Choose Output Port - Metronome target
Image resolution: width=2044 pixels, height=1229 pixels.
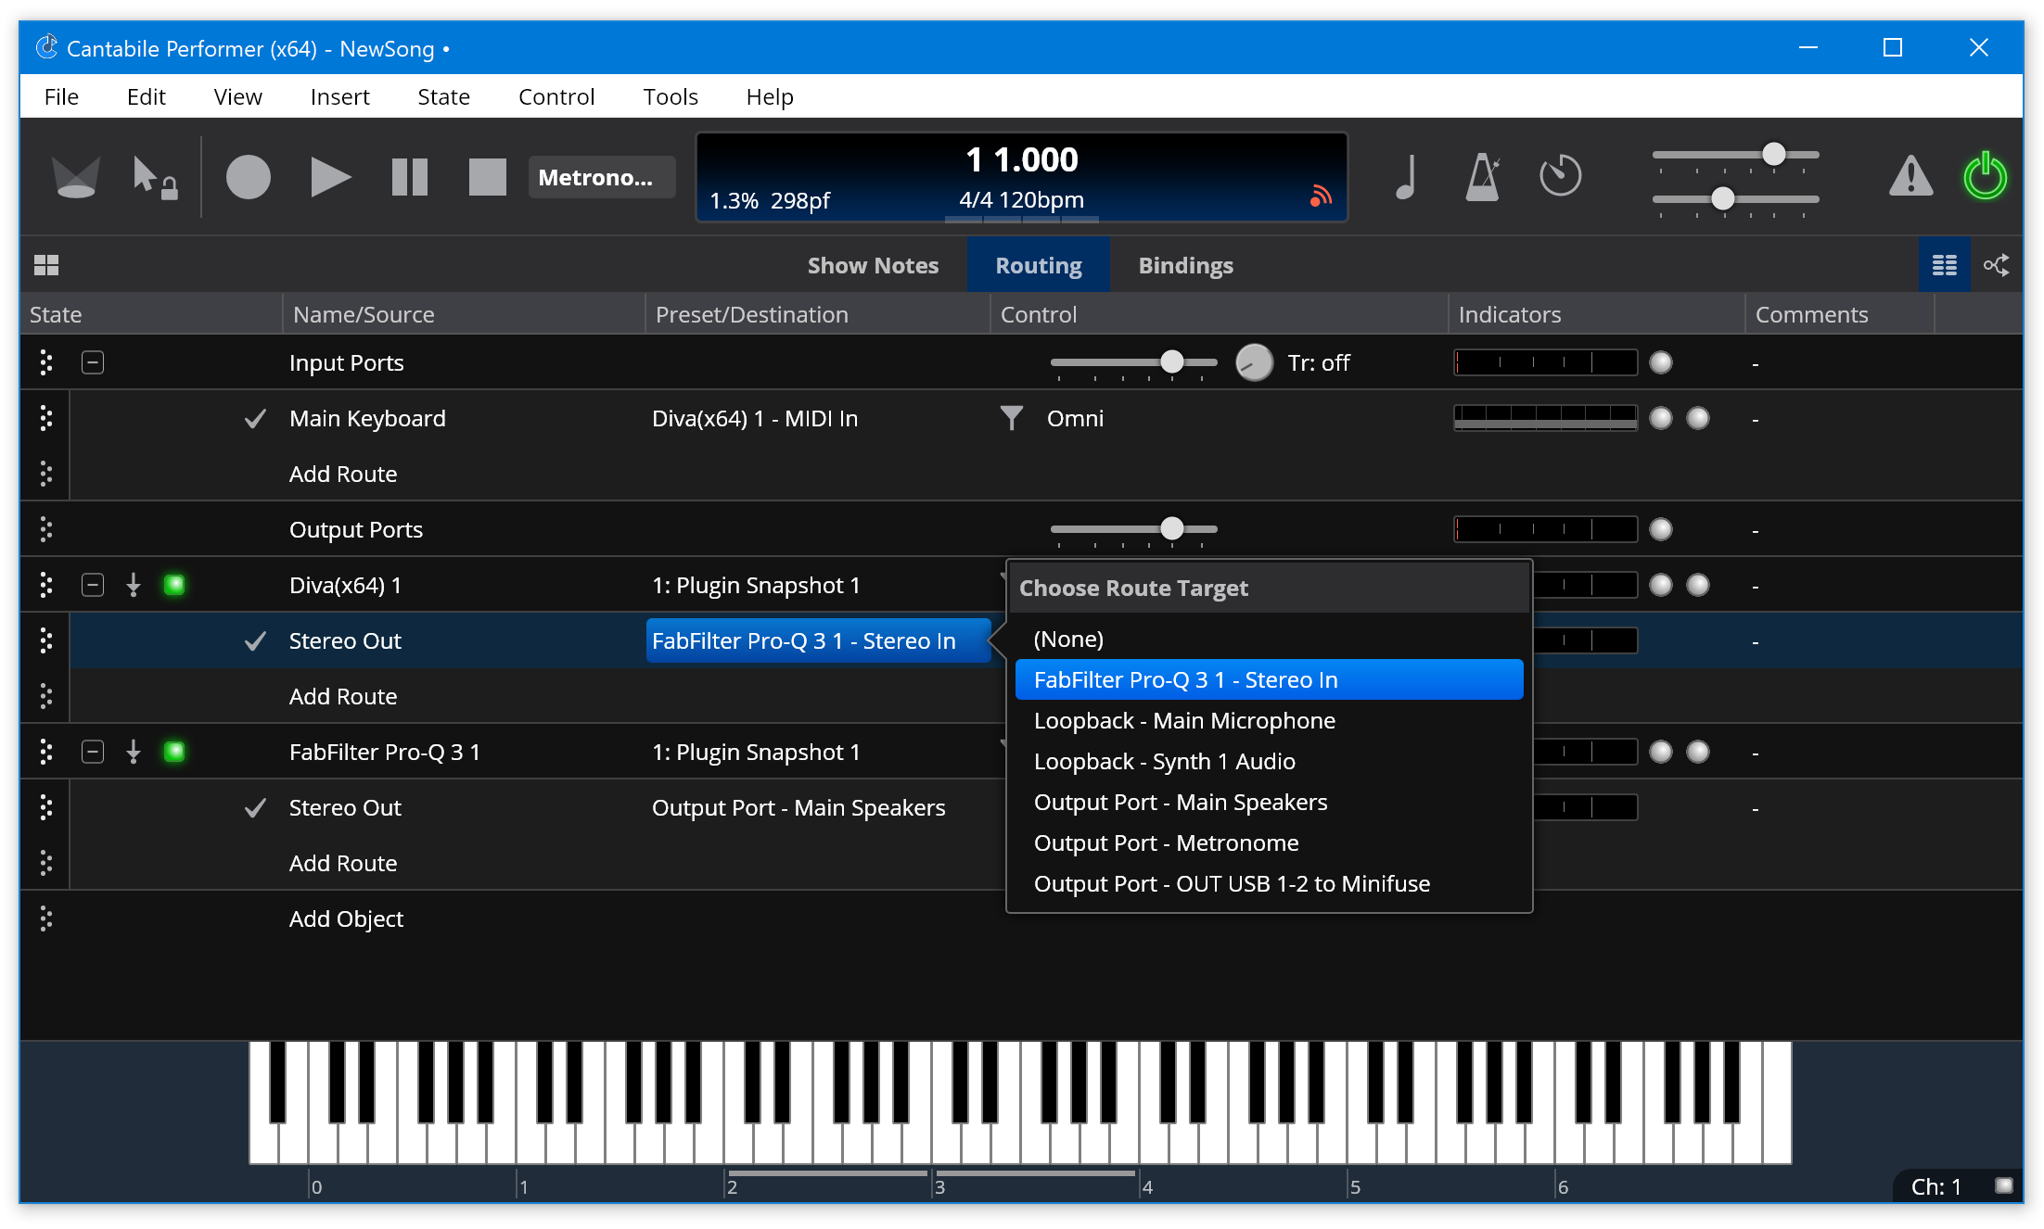pyautogui.click(x=1269, y=843)
